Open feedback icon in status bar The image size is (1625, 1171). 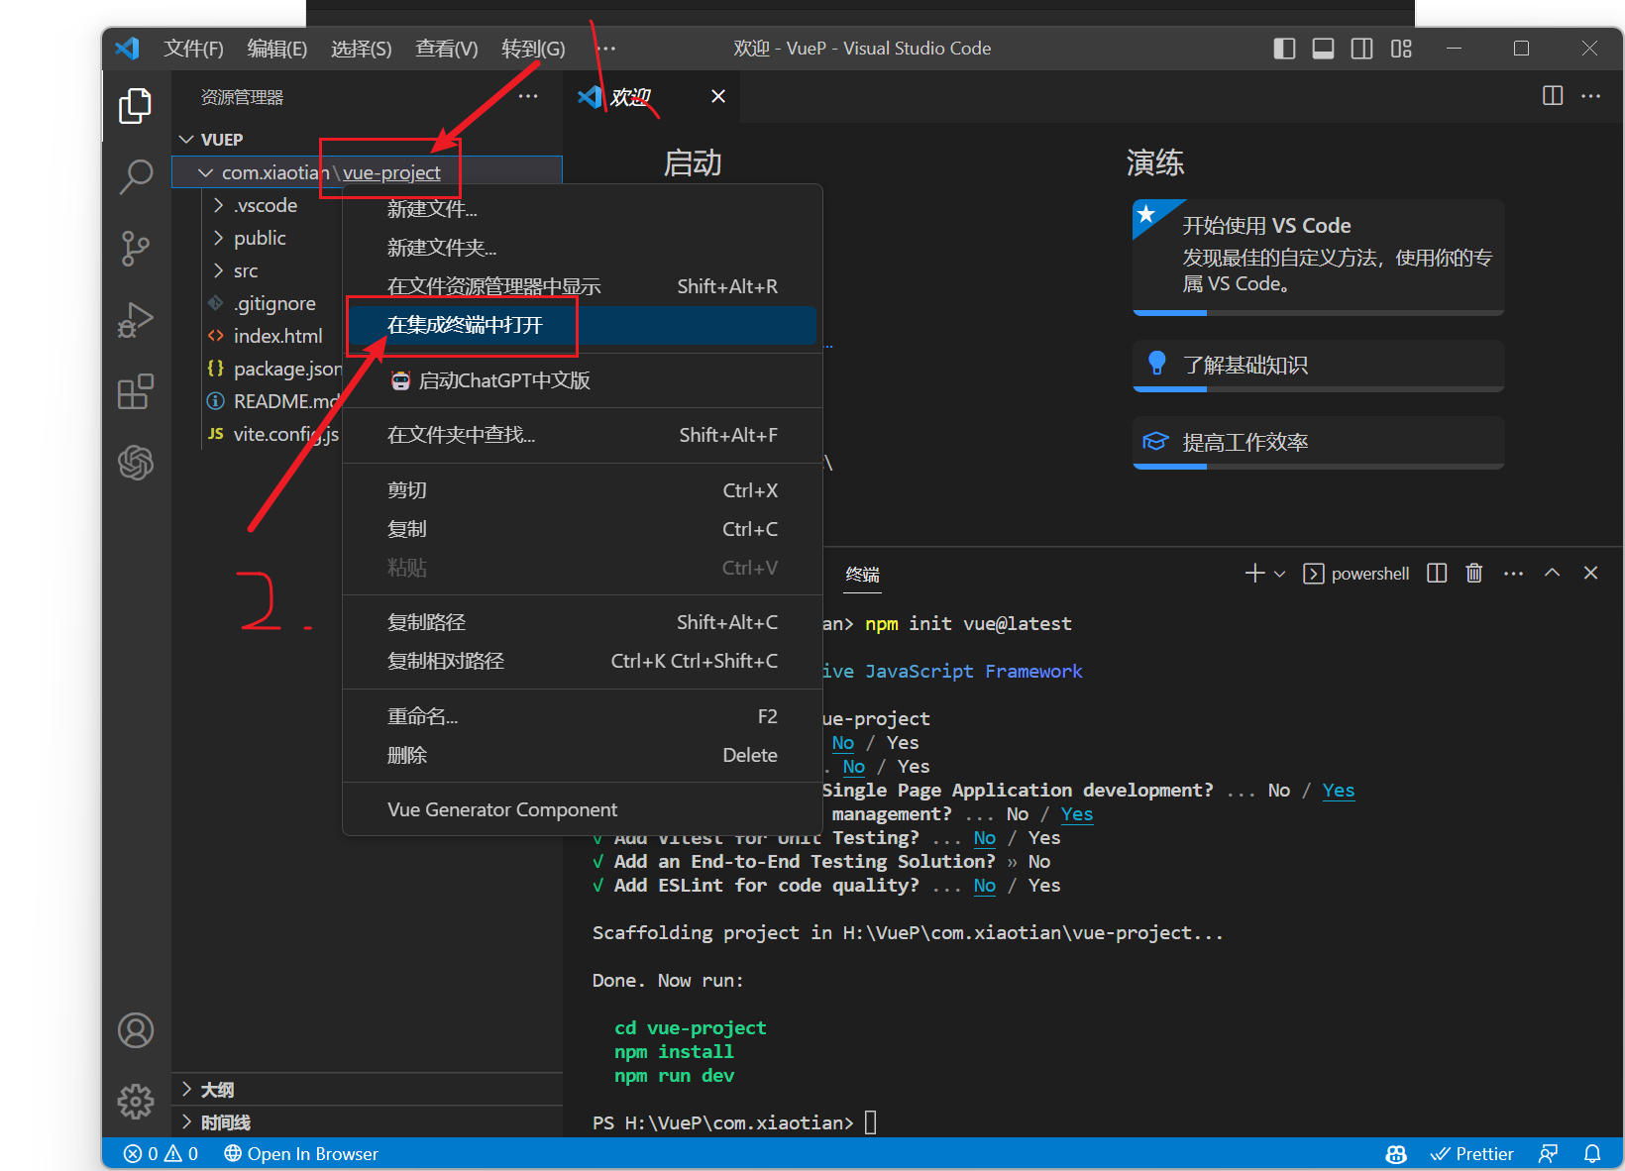pos(1548,1154)
